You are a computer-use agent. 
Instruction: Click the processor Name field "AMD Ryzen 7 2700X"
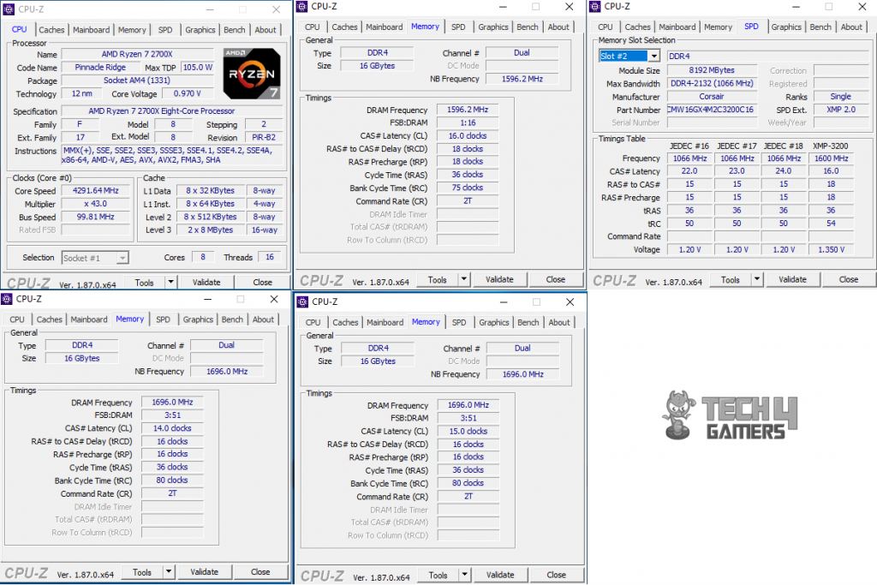137,54
